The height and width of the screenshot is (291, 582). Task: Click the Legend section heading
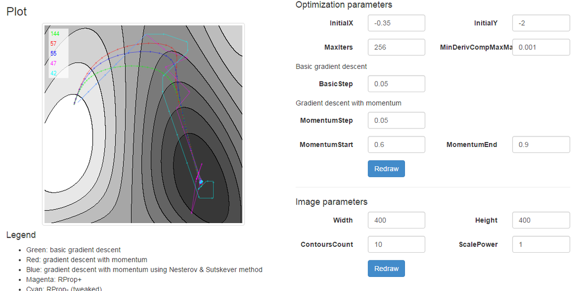tap(19, 235)
